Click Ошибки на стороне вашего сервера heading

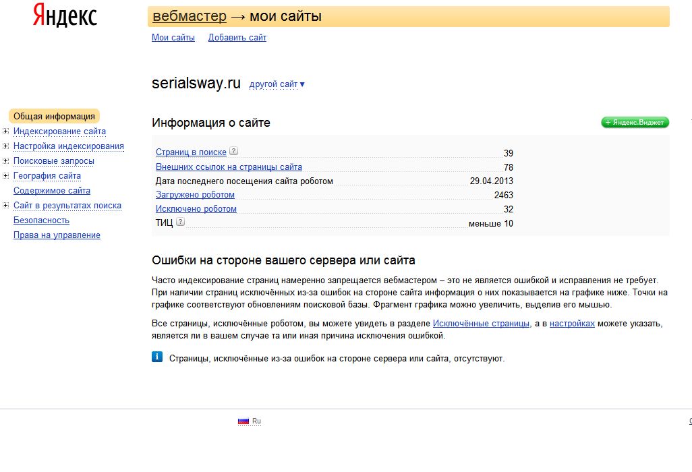tap(283, 260)
